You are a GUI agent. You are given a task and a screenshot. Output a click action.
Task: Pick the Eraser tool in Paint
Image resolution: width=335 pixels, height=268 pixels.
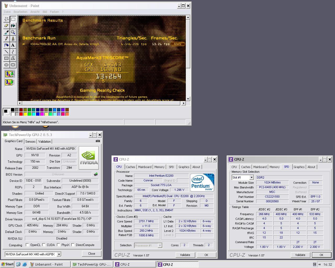pos(7,26)
